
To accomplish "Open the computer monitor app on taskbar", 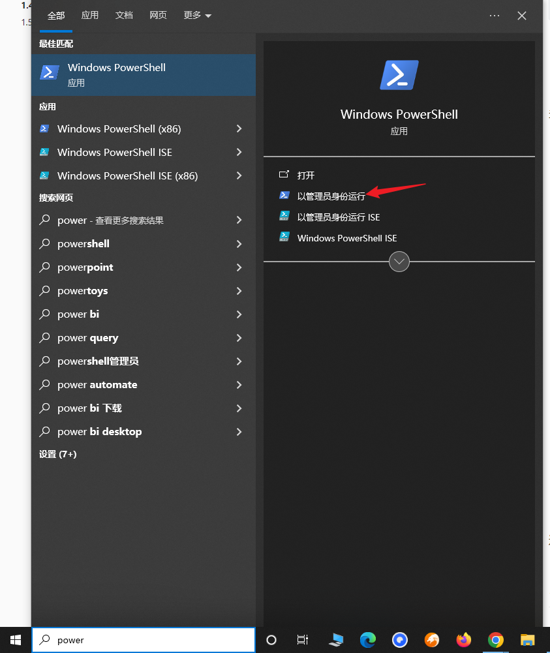I will 336,640.
